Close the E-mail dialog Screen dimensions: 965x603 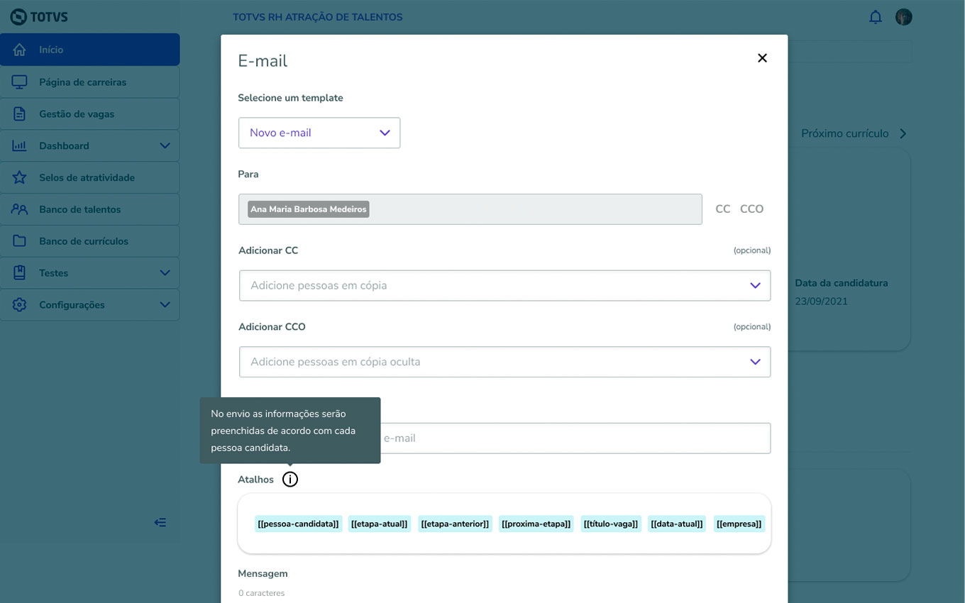pyautogui.click(x=762, y=58)
